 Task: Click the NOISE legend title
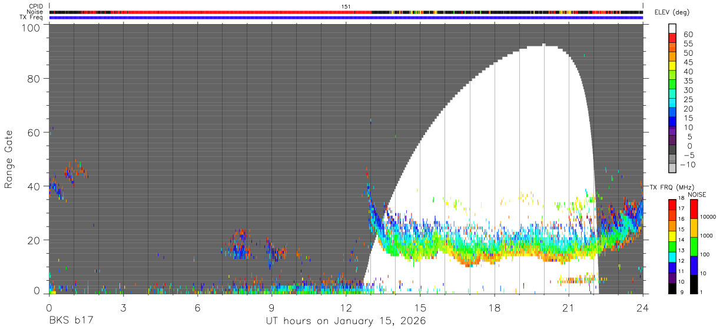pos(697,194)
